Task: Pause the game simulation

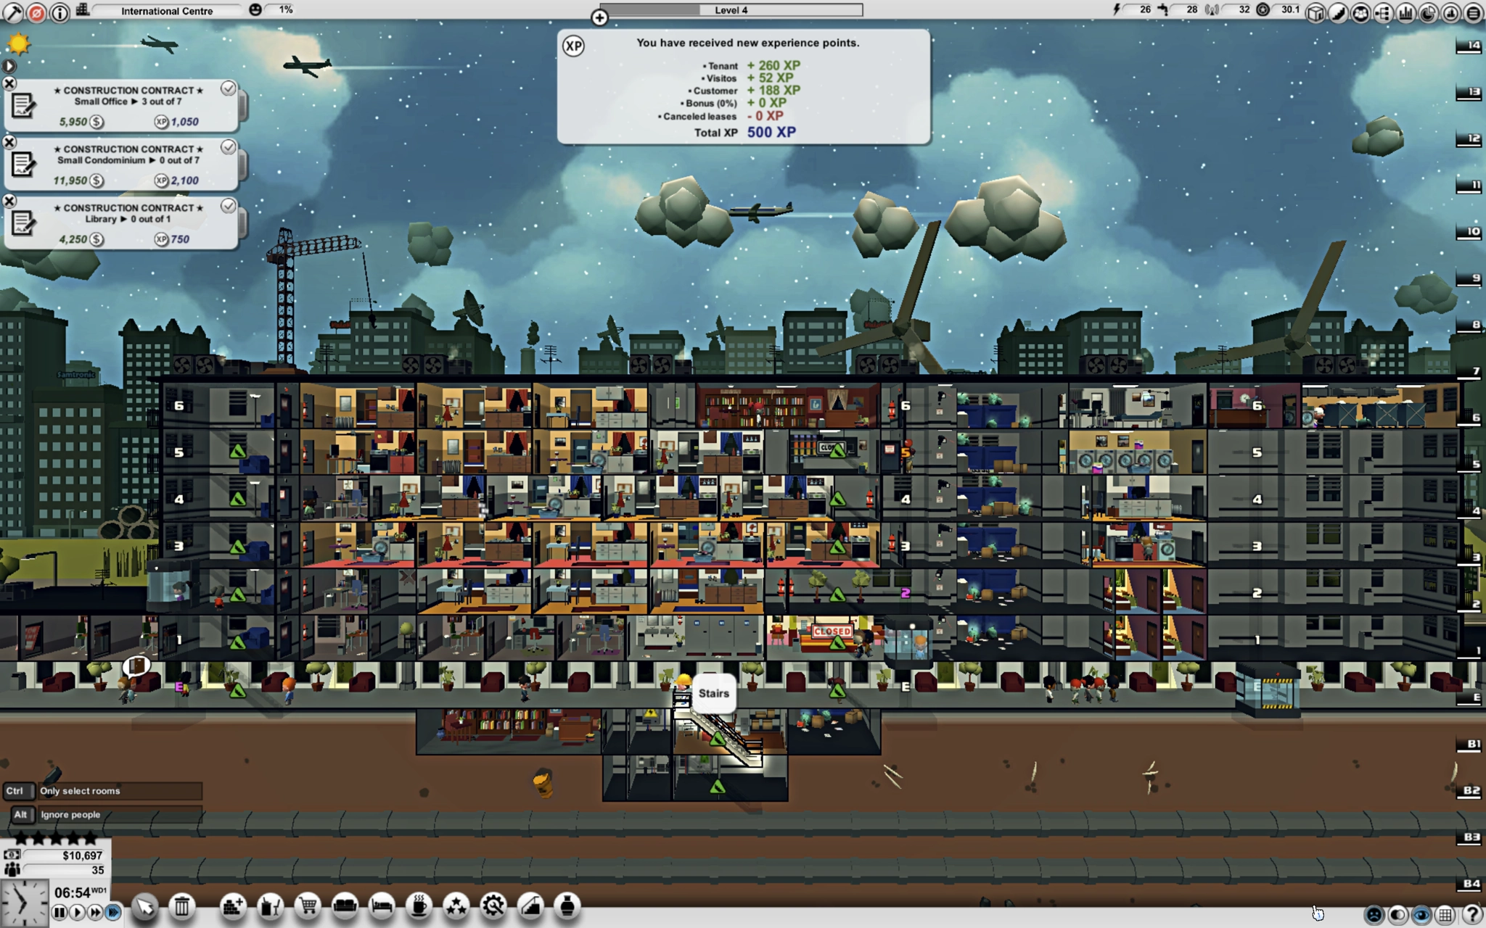Action: pos(59,912)
